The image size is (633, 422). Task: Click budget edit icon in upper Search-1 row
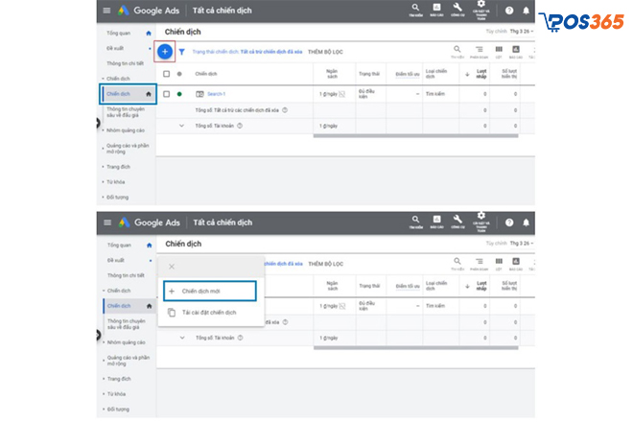tap(342, 94)
